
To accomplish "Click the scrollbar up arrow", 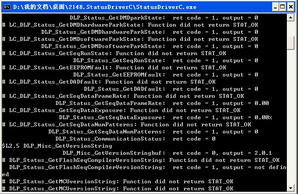I will point(290,18).
